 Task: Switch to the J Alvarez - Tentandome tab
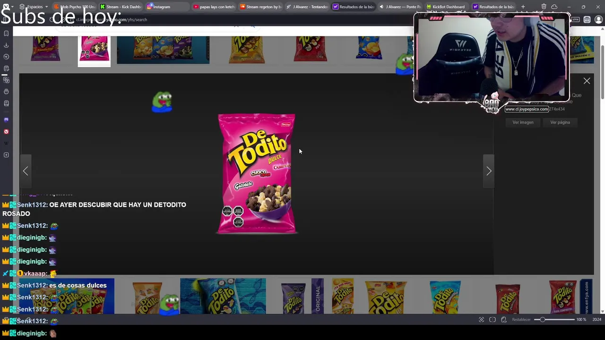pyautogui.click(x=306, y=7)
